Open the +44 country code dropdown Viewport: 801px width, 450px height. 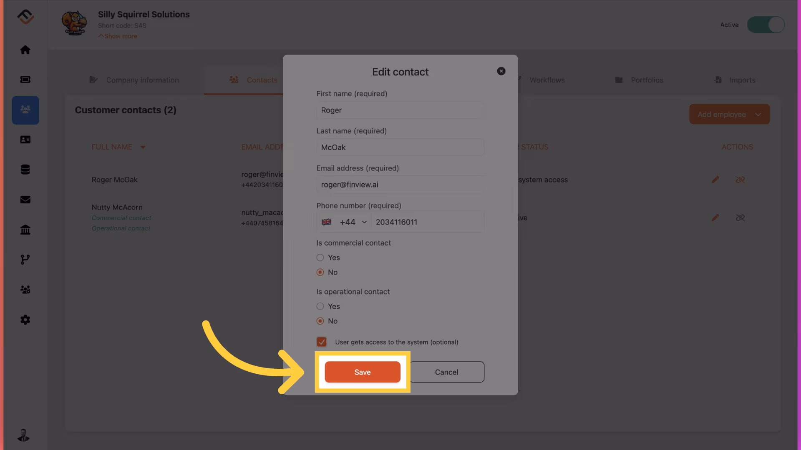click(x=345, y=222)
